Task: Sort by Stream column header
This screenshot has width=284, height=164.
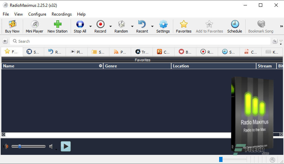Action: [x=266, y=66]
